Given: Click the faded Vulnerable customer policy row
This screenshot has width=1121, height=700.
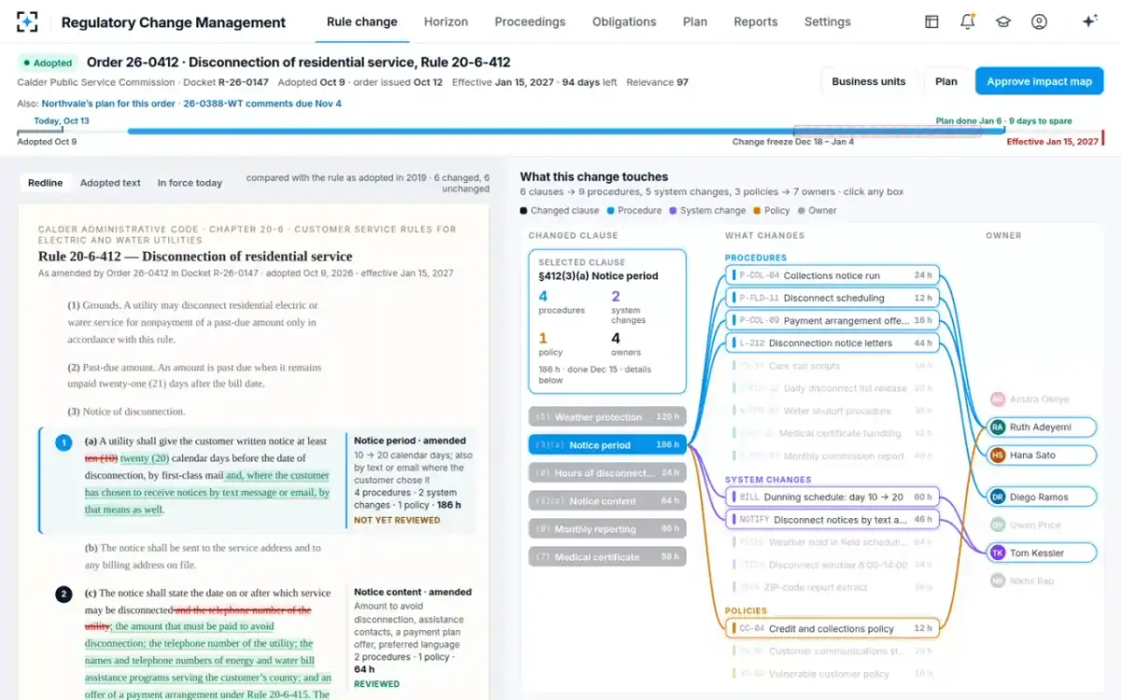Looking at the screenshot, I should [832, 674].
